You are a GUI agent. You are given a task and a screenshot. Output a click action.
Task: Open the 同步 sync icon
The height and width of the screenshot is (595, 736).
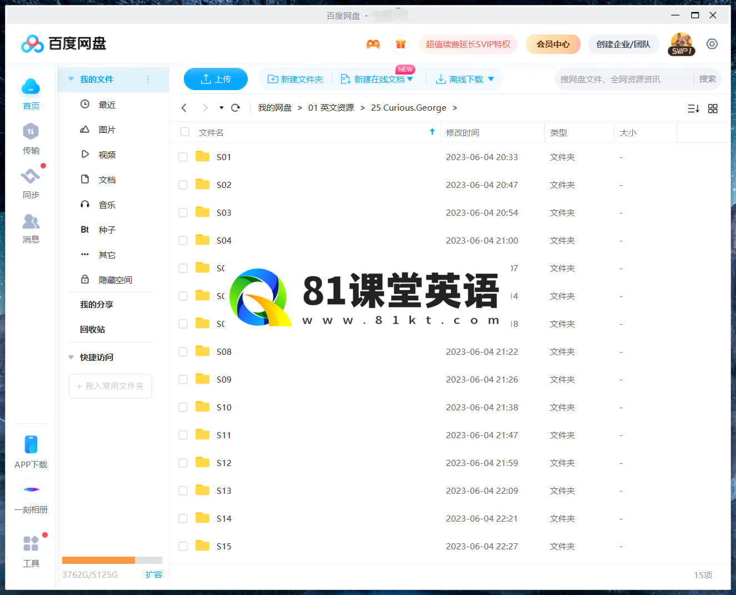[x=31, y=176]
